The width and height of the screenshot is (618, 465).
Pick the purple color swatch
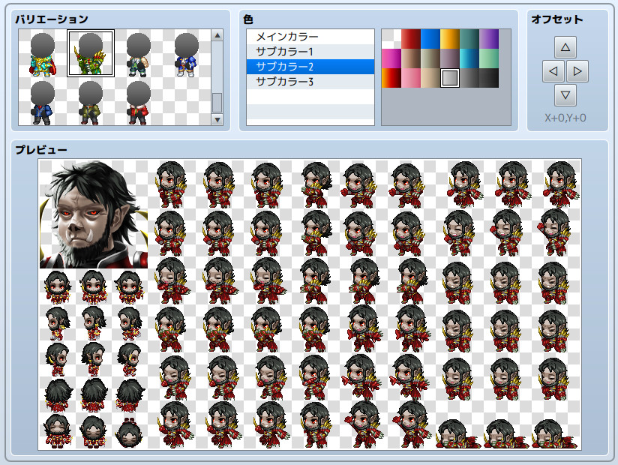[x=489, y=39]
